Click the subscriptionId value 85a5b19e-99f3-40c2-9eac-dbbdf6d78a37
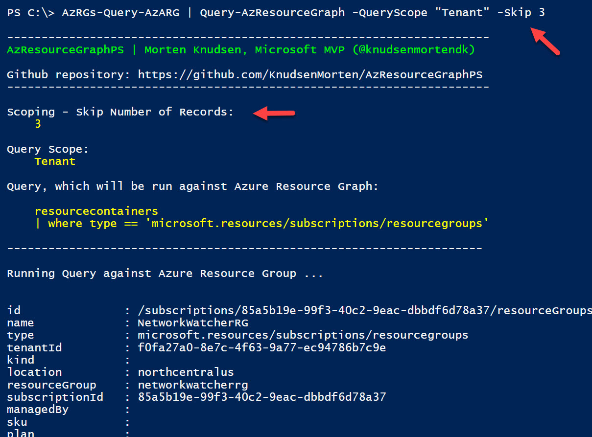The image size is (592, 437). click(x=261, y=397)
